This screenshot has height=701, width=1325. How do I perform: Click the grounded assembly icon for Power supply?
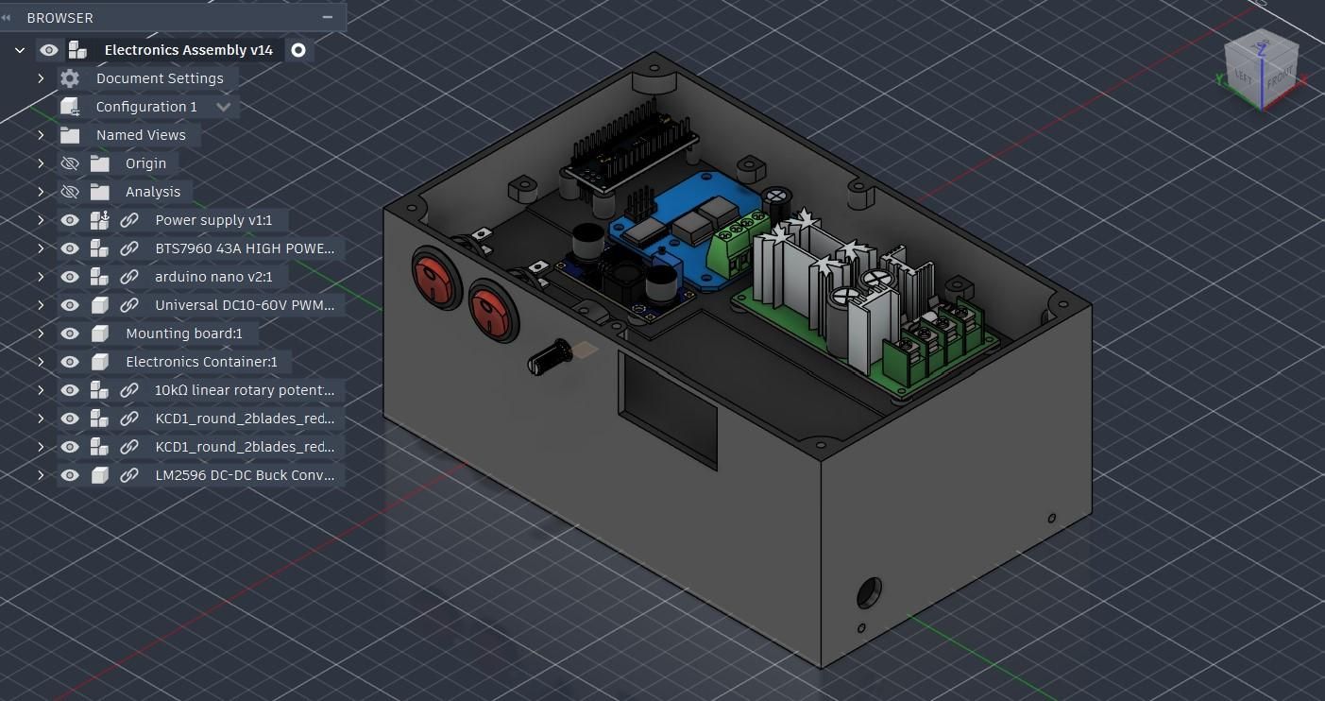click(x=100, y=220)
